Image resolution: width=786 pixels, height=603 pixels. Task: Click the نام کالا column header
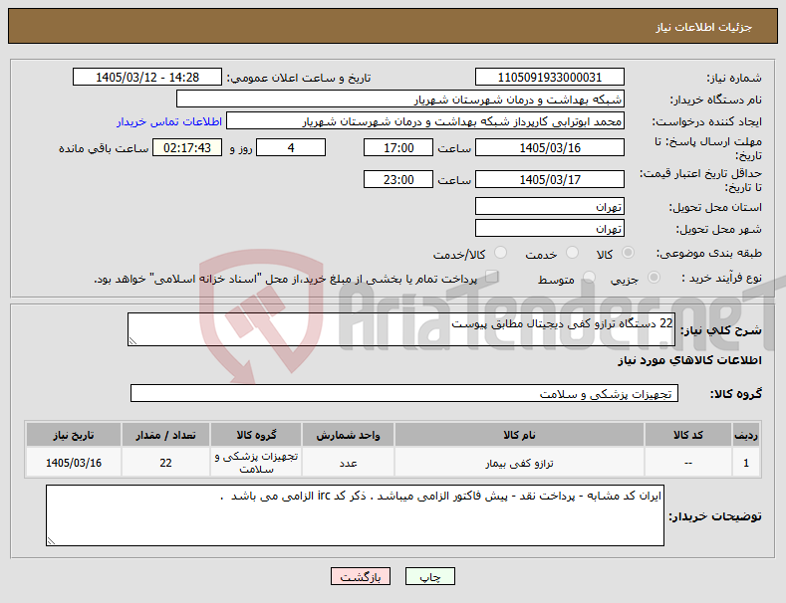(x=519, y=435)
